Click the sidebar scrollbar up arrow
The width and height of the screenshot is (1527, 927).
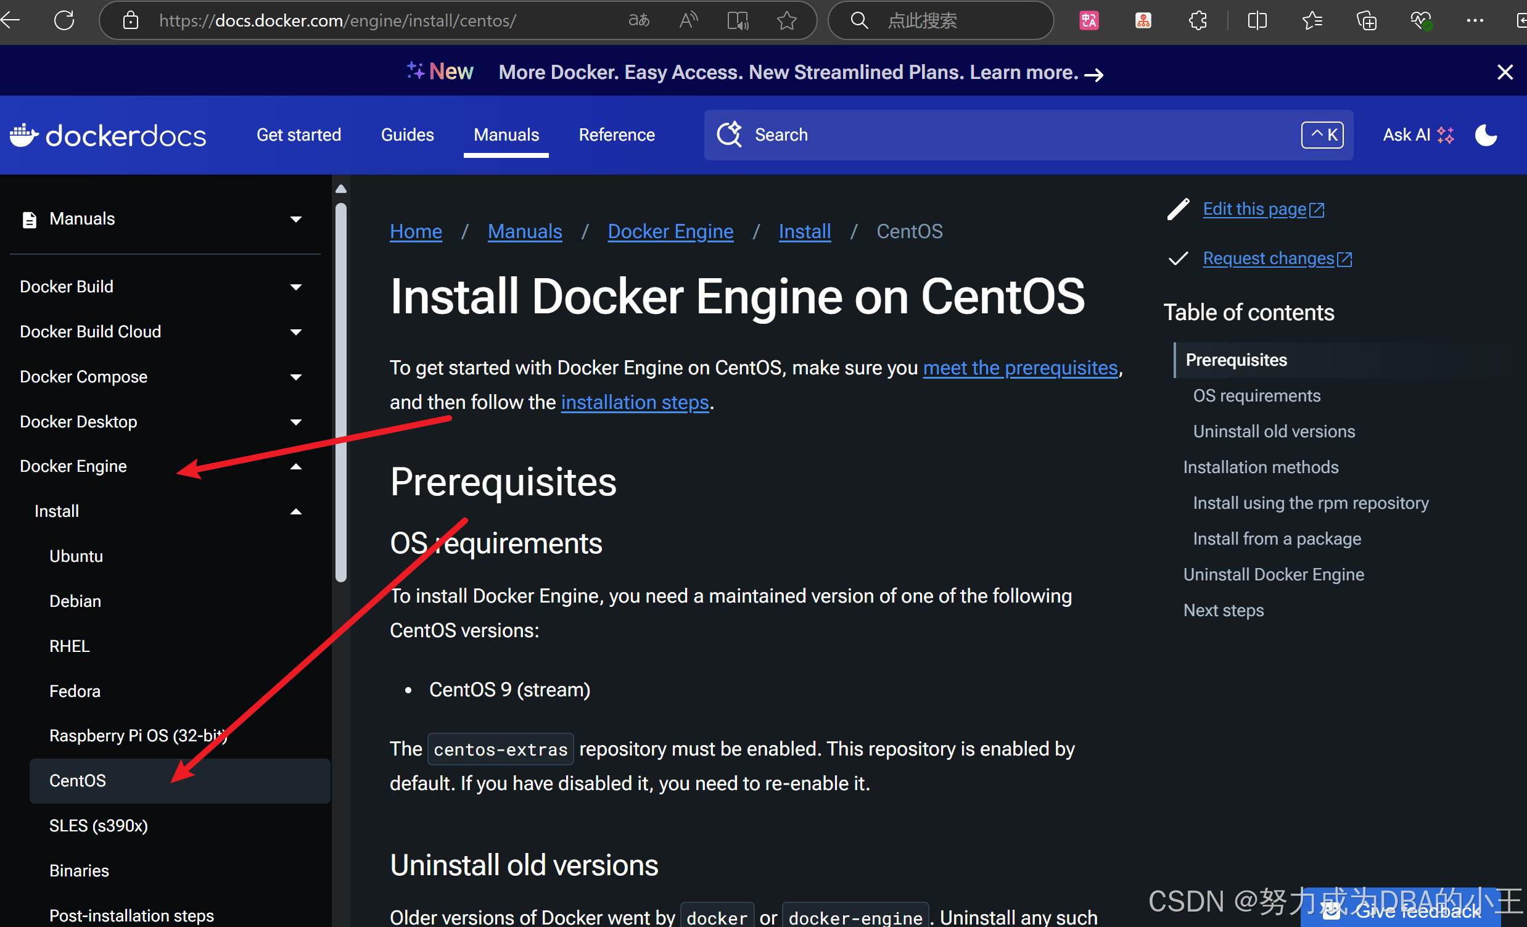(341, 188)
